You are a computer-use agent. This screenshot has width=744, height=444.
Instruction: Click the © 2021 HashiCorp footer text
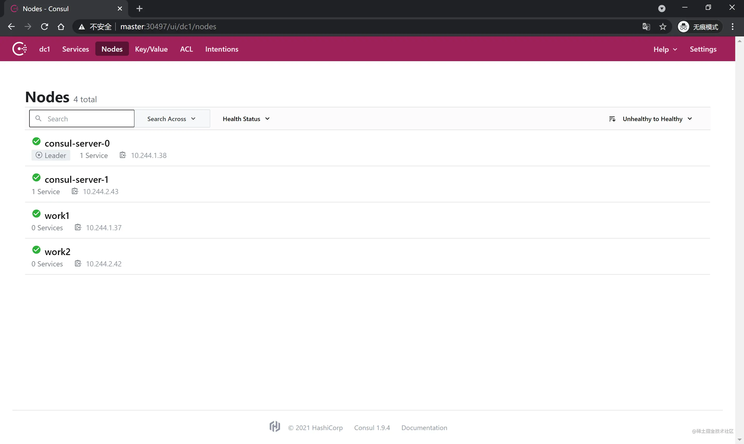click(315, 427)
